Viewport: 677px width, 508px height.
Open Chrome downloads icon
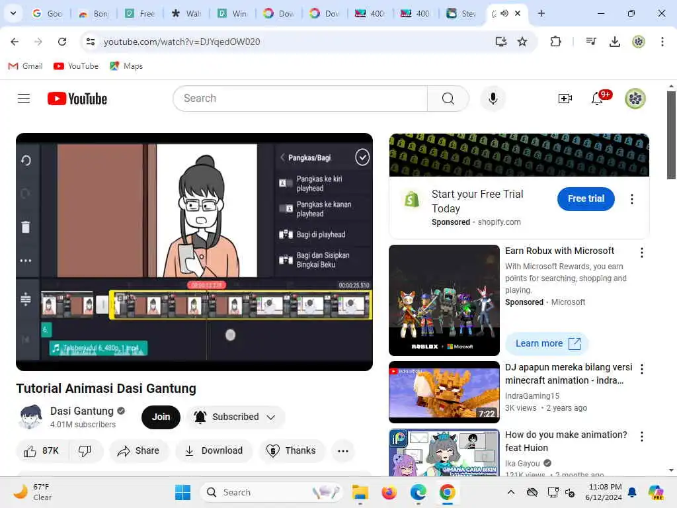point(614,42)
